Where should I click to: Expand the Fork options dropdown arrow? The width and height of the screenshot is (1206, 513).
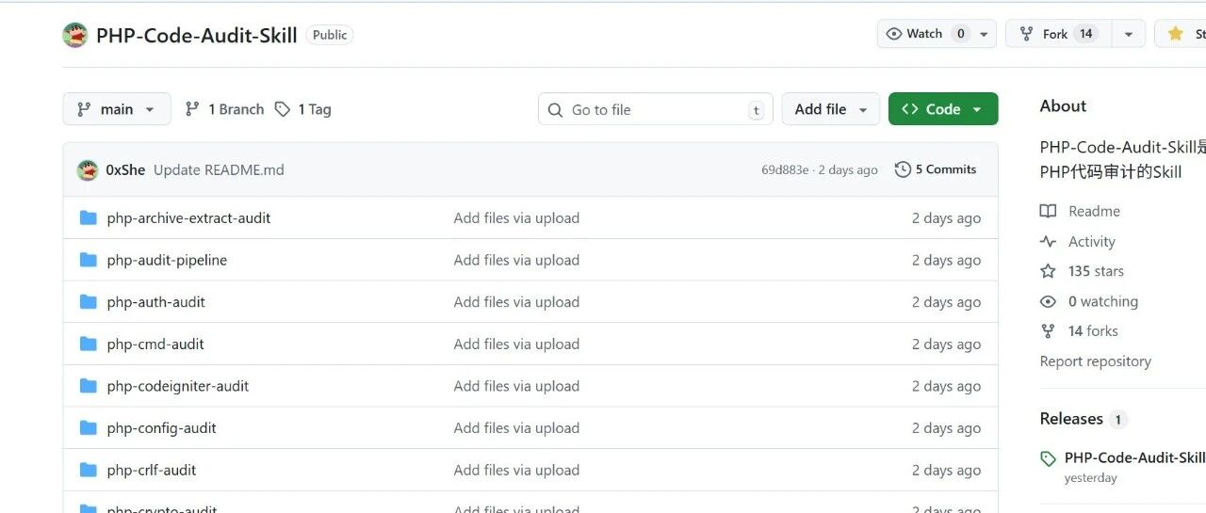(1129, 34)
